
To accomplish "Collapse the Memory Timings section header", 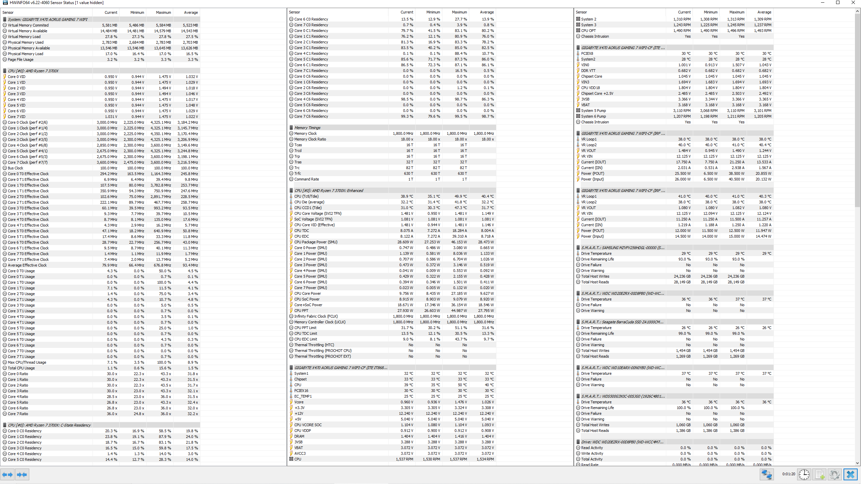I will pyautogui.click(x=307, y=128).
